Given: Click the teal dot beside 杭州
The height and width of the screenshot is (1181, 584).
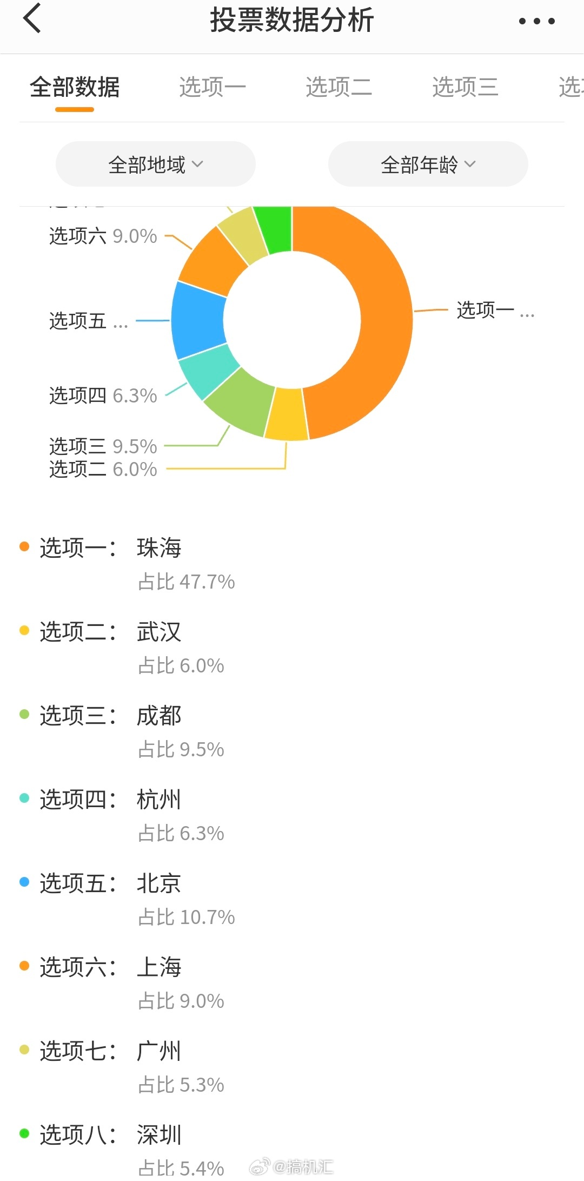Looking at the screenshot, I should [x=24, y=798].
